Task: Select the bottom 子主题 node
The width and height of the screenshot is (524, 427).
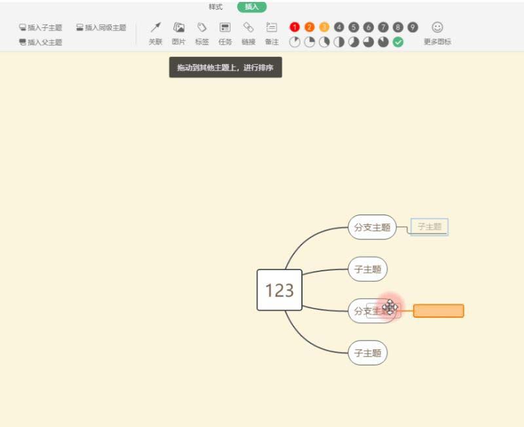Action: 367,353
